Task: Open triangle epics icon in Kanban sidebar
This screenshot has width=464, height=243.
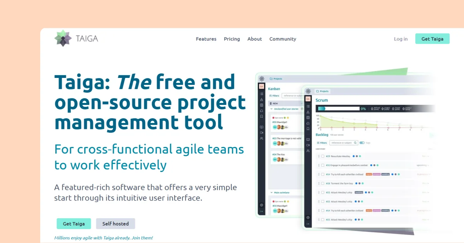Action: click(x=261, y=100)
